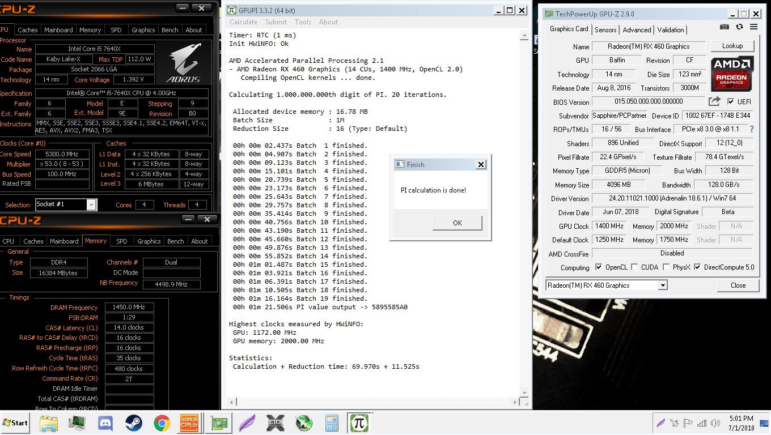Click the GPUPI vertical scrollbar up arrow
Screen dimensions: 771x435
(524, 36)
